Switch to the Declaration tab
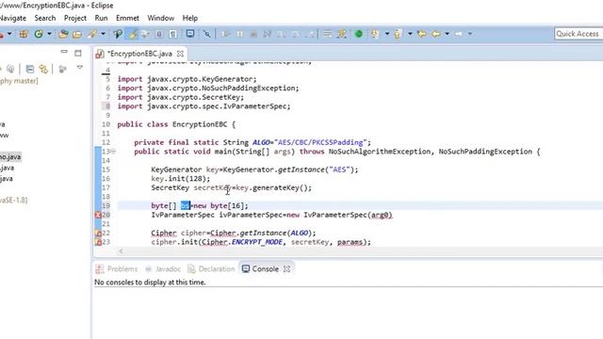The height and width of the screenshot is (339, 603). click(211, 269)
